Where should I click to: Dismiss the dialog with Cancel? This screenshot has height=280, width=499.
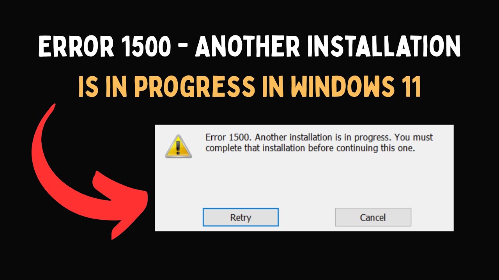[x=373, y=217]
